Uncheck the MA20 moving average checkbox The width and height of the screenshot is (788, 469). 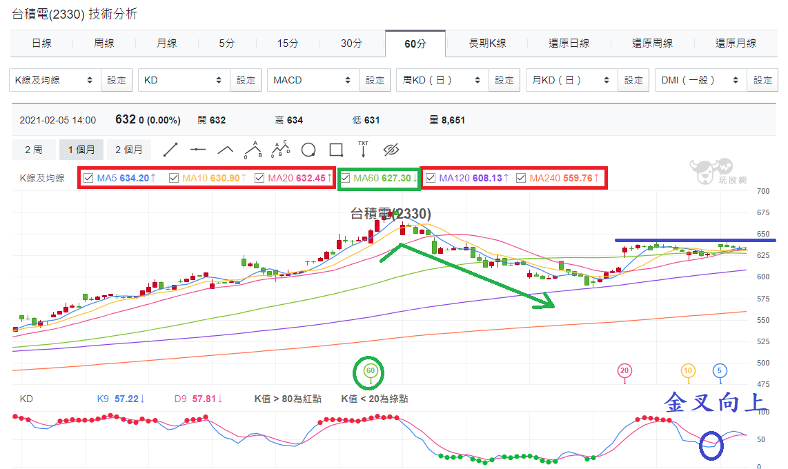coord(259,178)
